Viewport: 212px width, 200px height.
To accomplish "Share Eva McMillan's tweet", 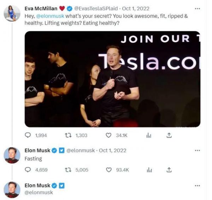I will click(169, 135).
